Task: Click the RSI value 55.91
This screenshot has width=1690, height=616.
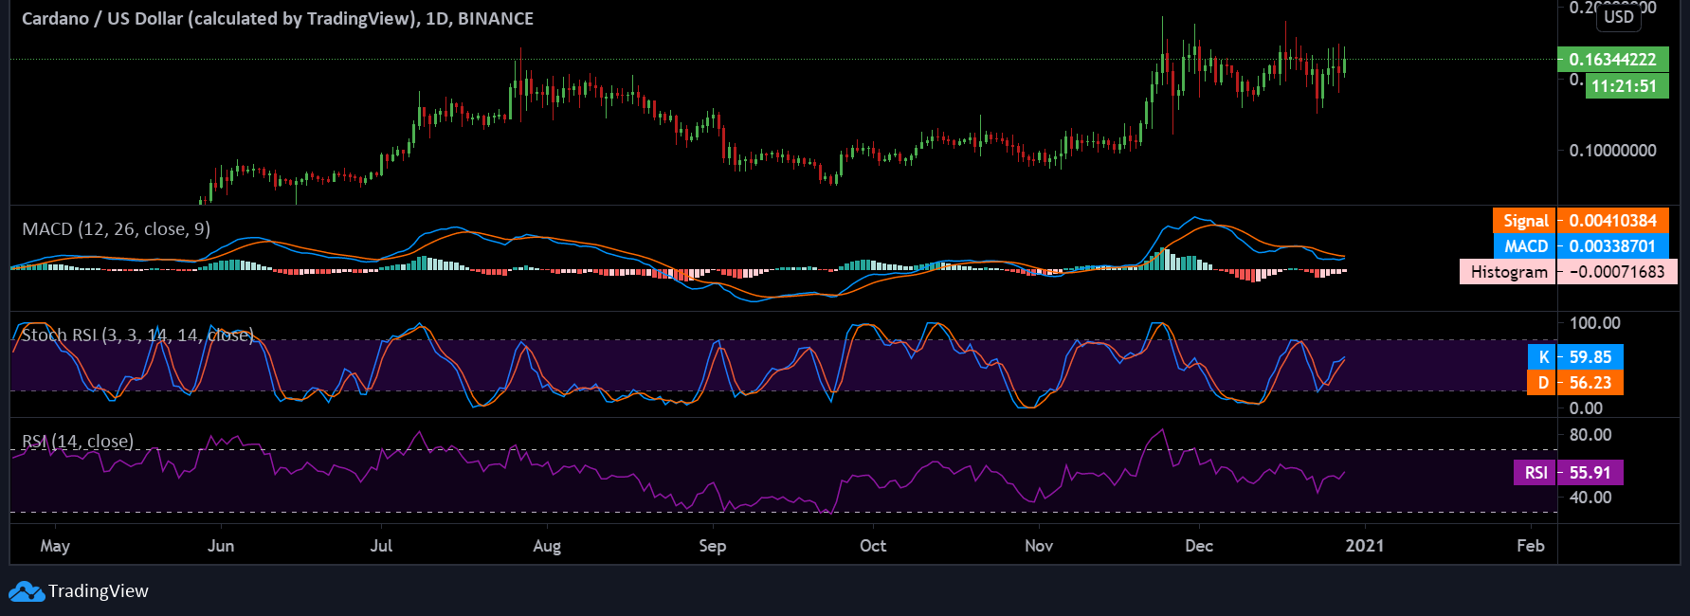Action: [1591, 473]
